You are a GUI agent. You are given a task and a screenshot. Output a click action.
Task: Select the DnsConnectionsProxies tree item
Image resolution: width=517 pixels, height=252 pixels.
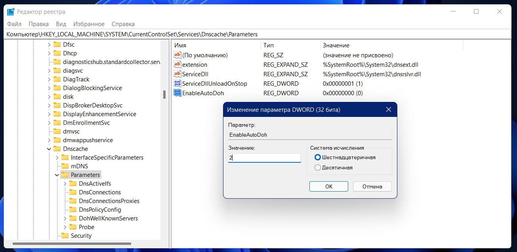pos(109,201)
